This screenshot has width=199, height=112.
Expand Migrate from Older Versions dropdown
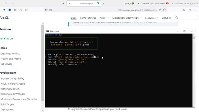point(127,18)
